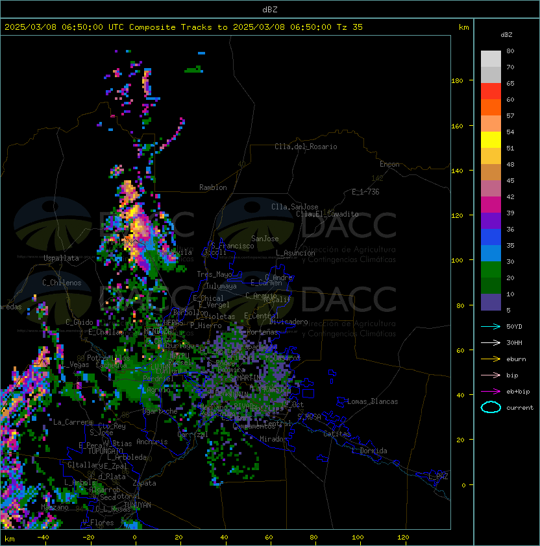Image resolution: width=540 pixels, height=546 pixels.
Task: Click the 'Clla.SanJose' map label
Action: pos(295,207)
